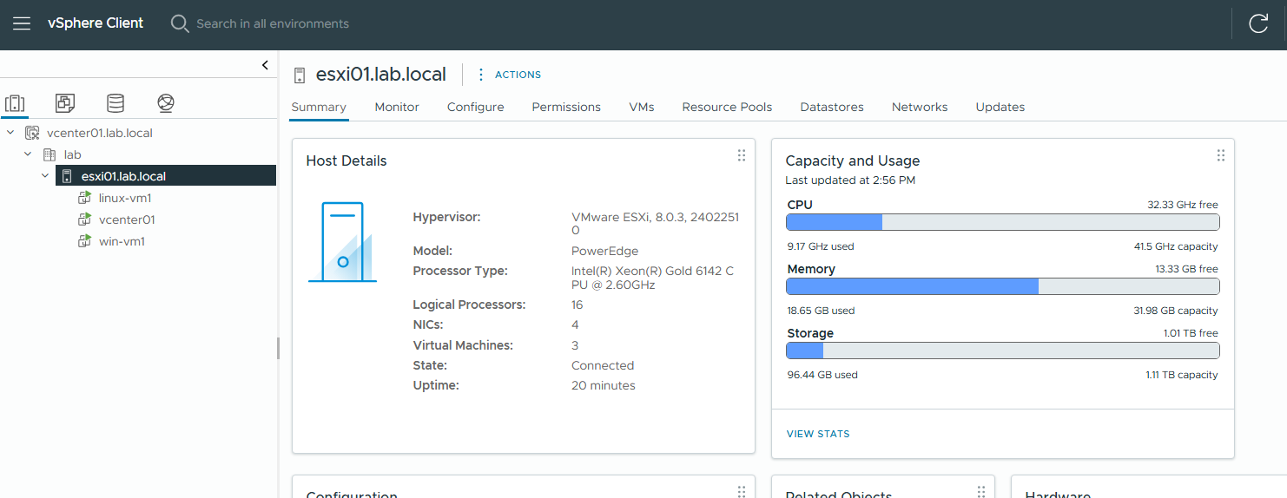
Task: Click the vcenter01 virtual machine icon
Action: (84, 220)
